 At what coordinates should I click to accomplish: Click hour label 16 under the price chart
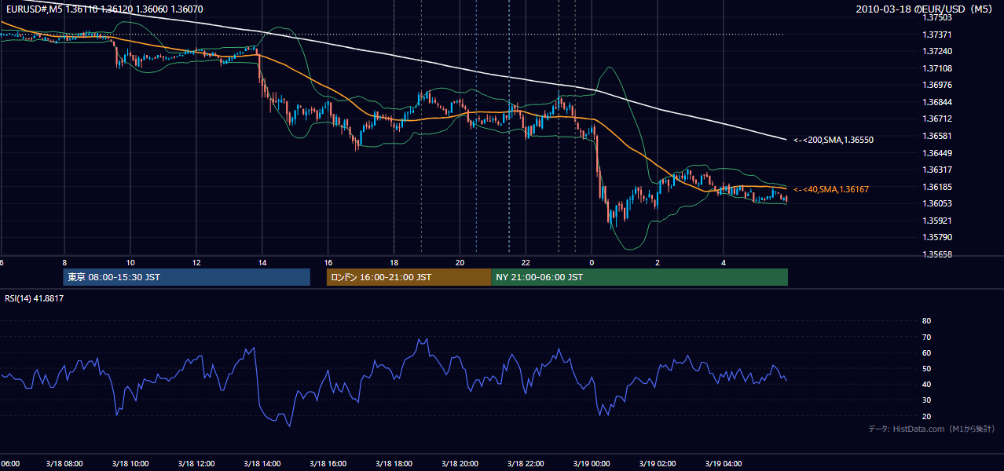coord(328,262)
